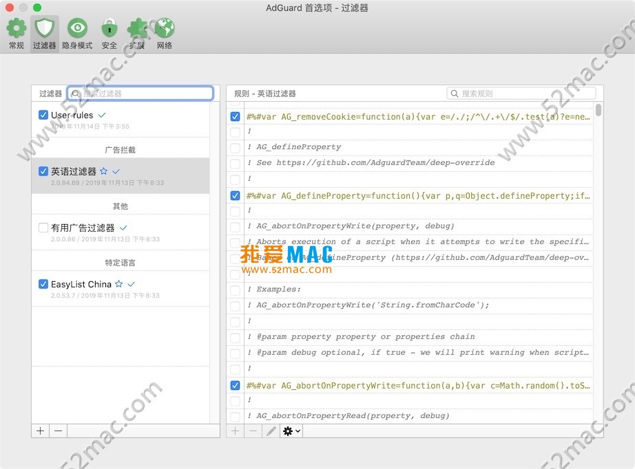Toggle the 英语过滤器 checkbox
Viewport: 635px width, 469px height.
click(x=43, y=171)
